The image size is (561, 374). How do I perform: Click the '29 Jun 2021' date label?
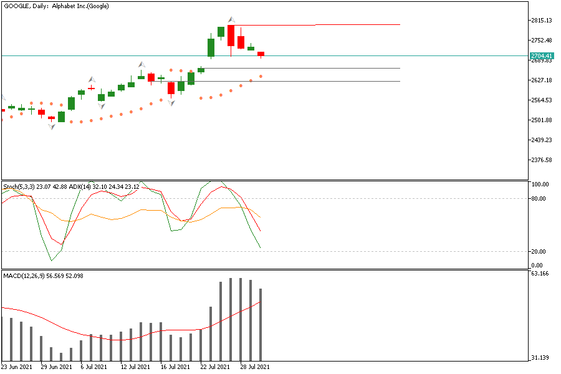(x=57, y=367)
